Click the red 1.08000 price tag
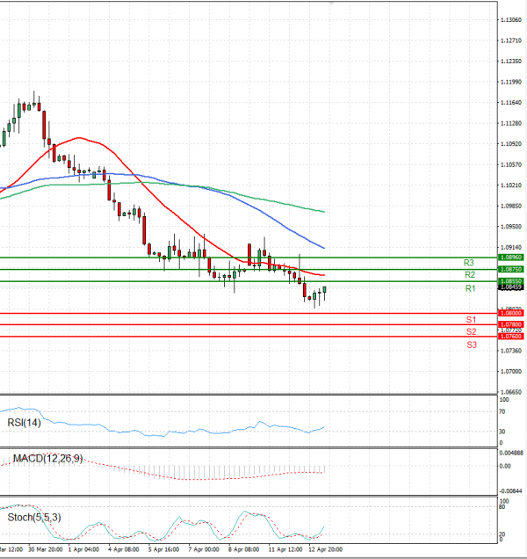The height and width of the screenshot is (559, 527). pyautogui.click(x=511, y=314)
